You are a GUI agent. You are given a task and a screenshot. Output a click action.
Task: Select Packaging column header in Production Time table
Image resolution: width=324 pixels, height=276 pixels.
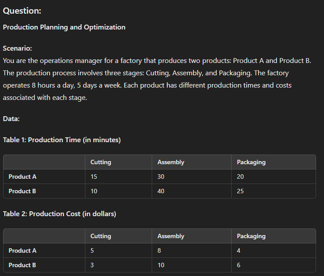coord(251,162)
